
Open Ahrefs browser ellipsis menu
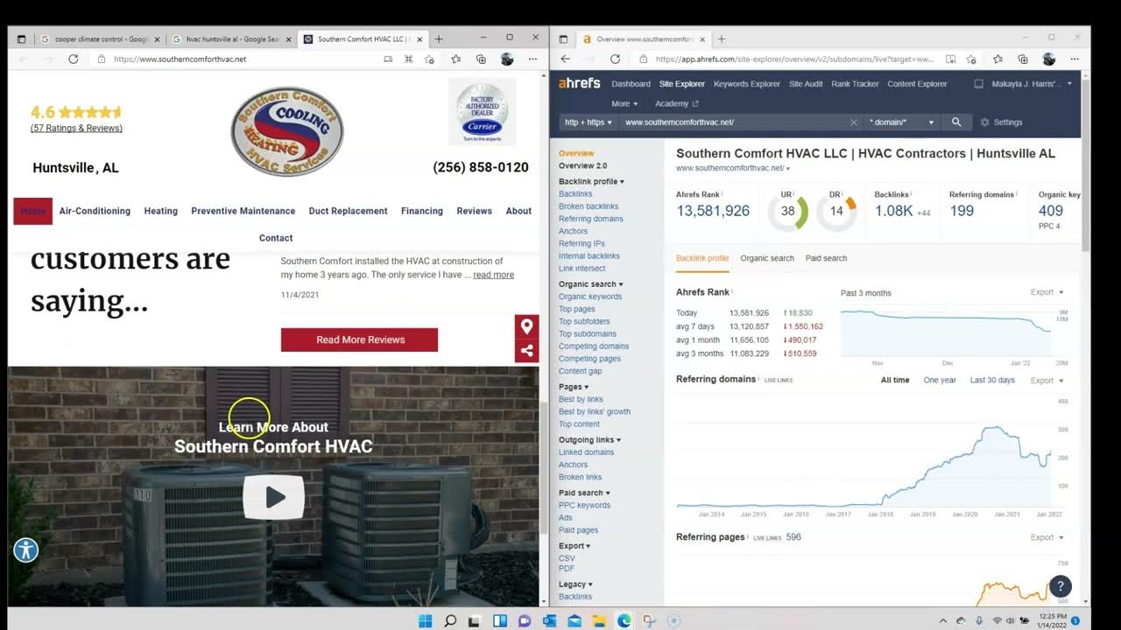[1075, 59]
